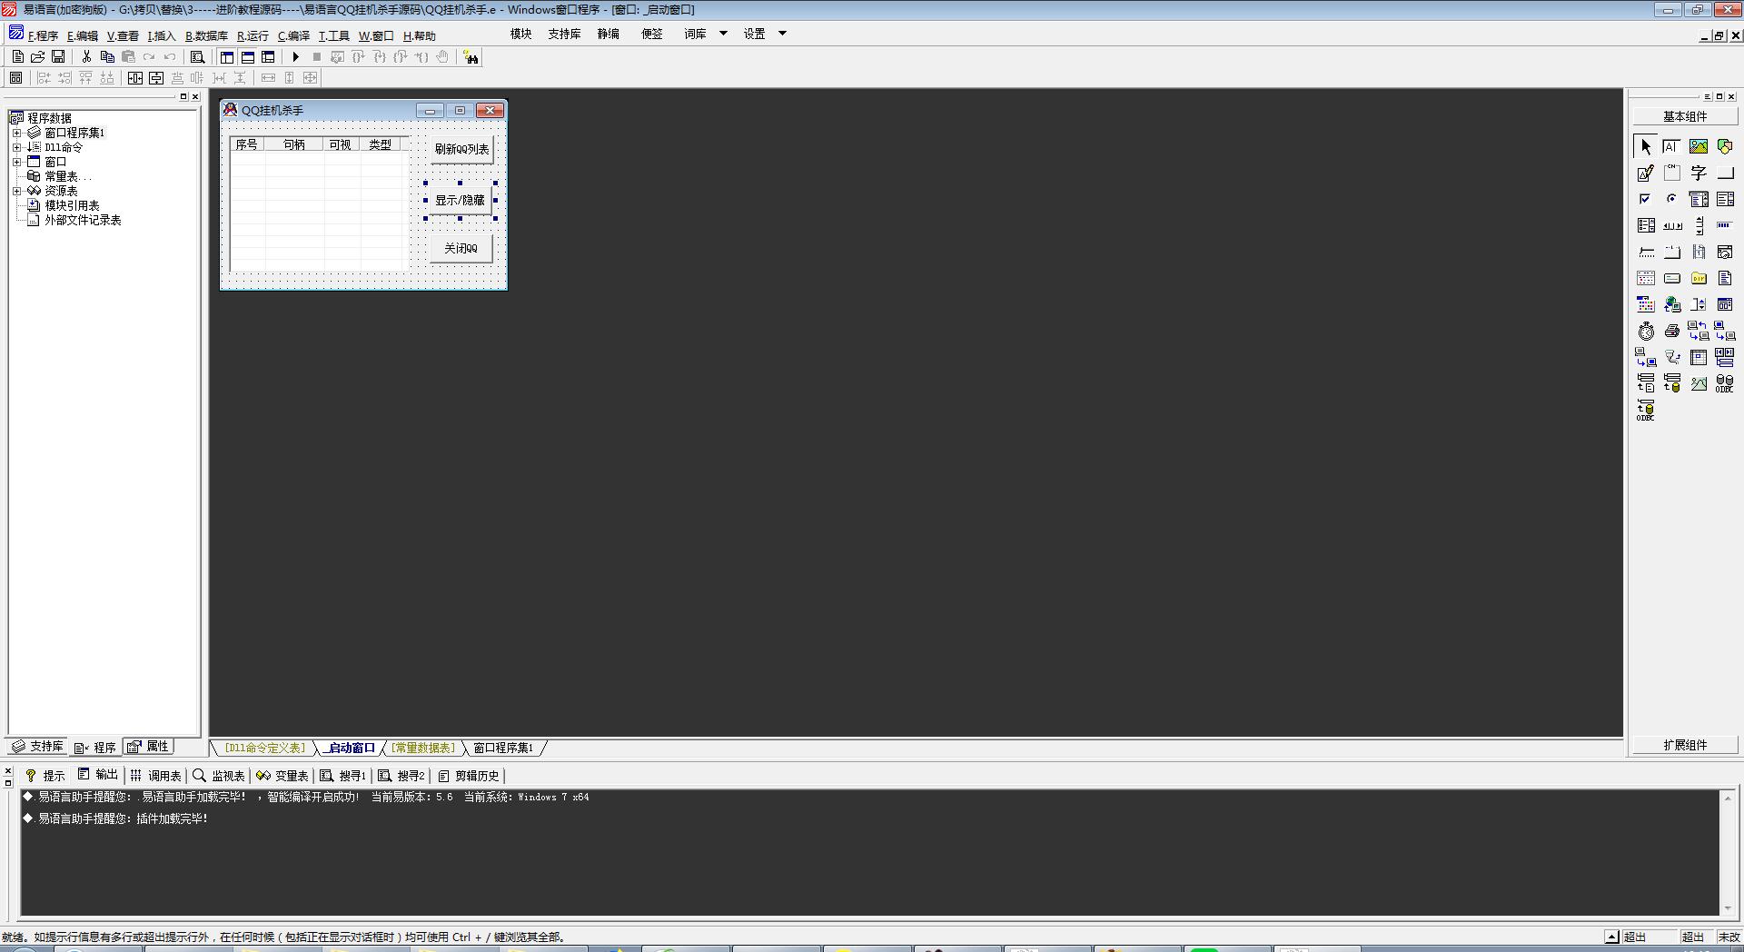Click the 模块 toolbar button
This screenshot has height=952, width=1744.
520,34
